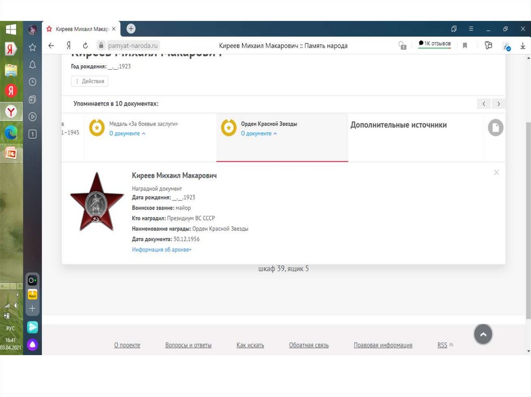The image size is (531, 397).
Task: Open Alice voice assistant in the sidebar
Action: point(33,345)
